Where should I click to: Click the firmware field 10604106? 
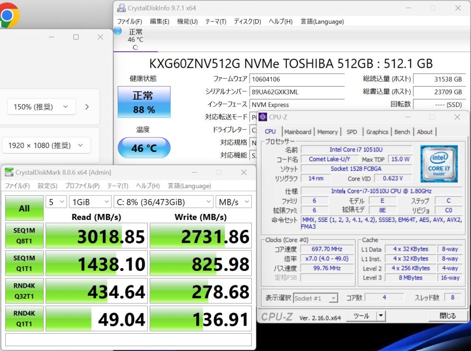tap(297, 79)
